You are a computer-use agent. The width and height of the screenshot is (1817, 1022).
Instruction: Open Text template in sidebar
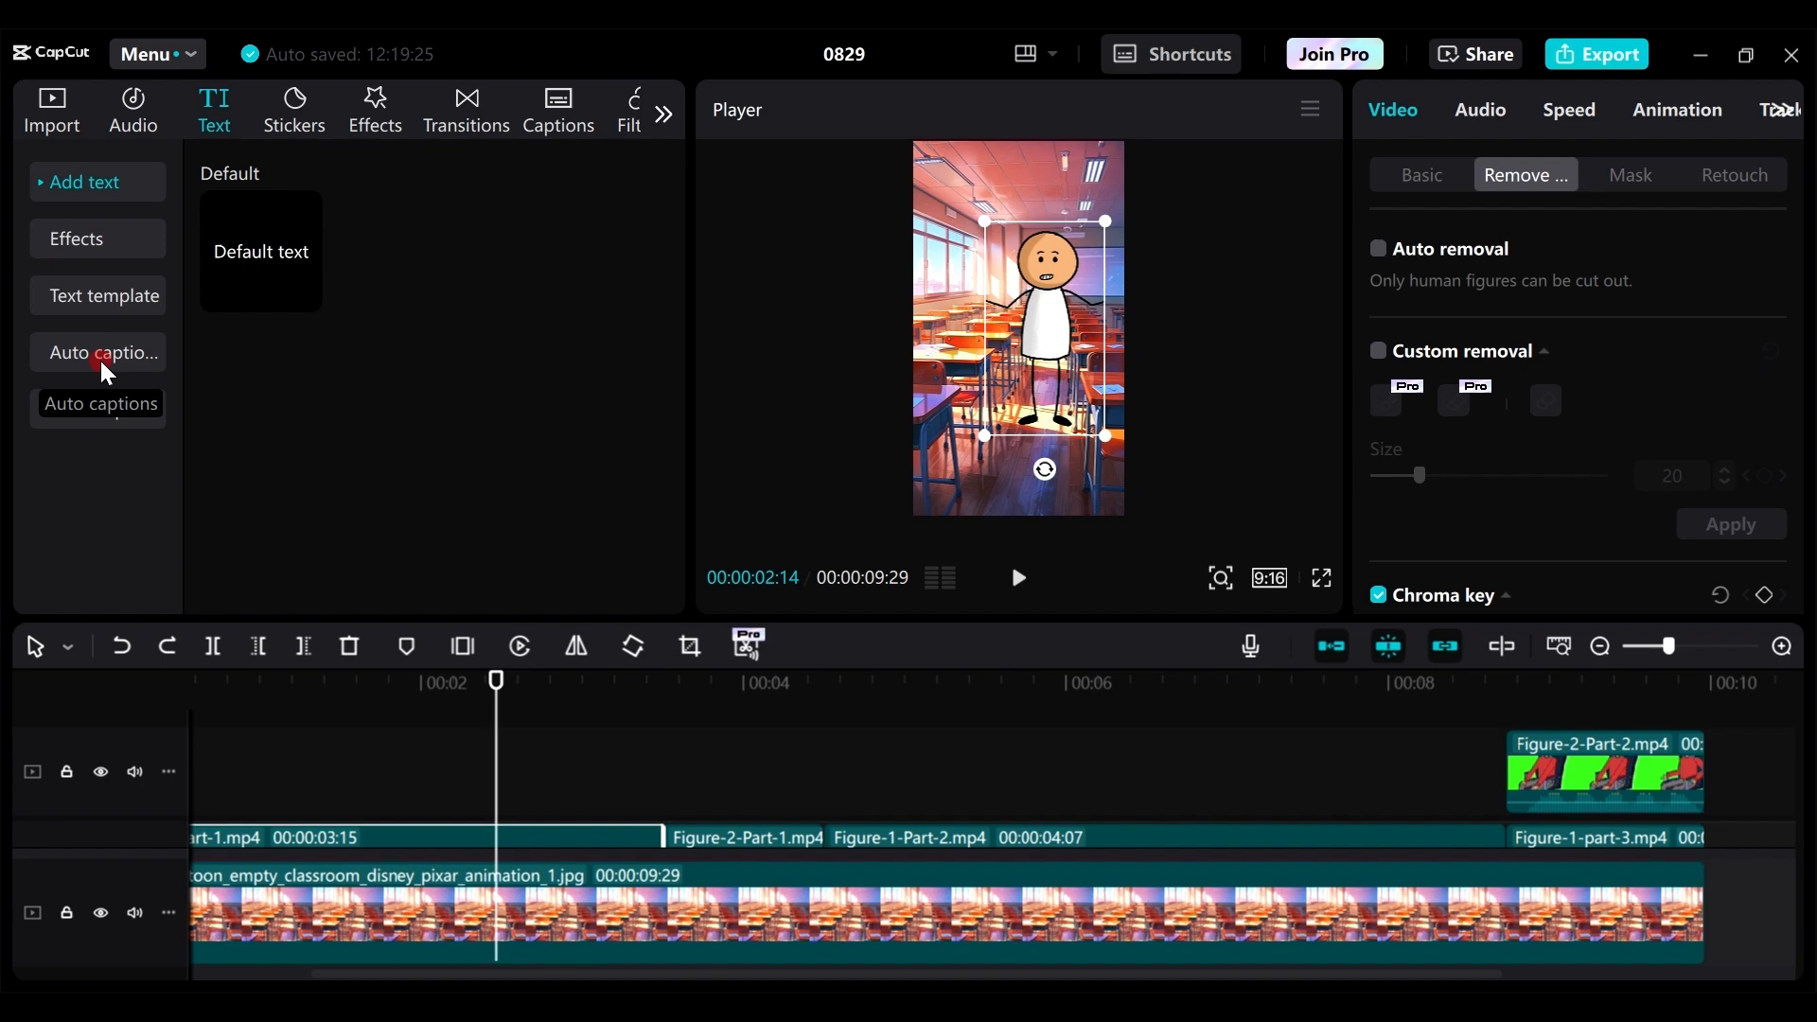[x=97, y=296]
